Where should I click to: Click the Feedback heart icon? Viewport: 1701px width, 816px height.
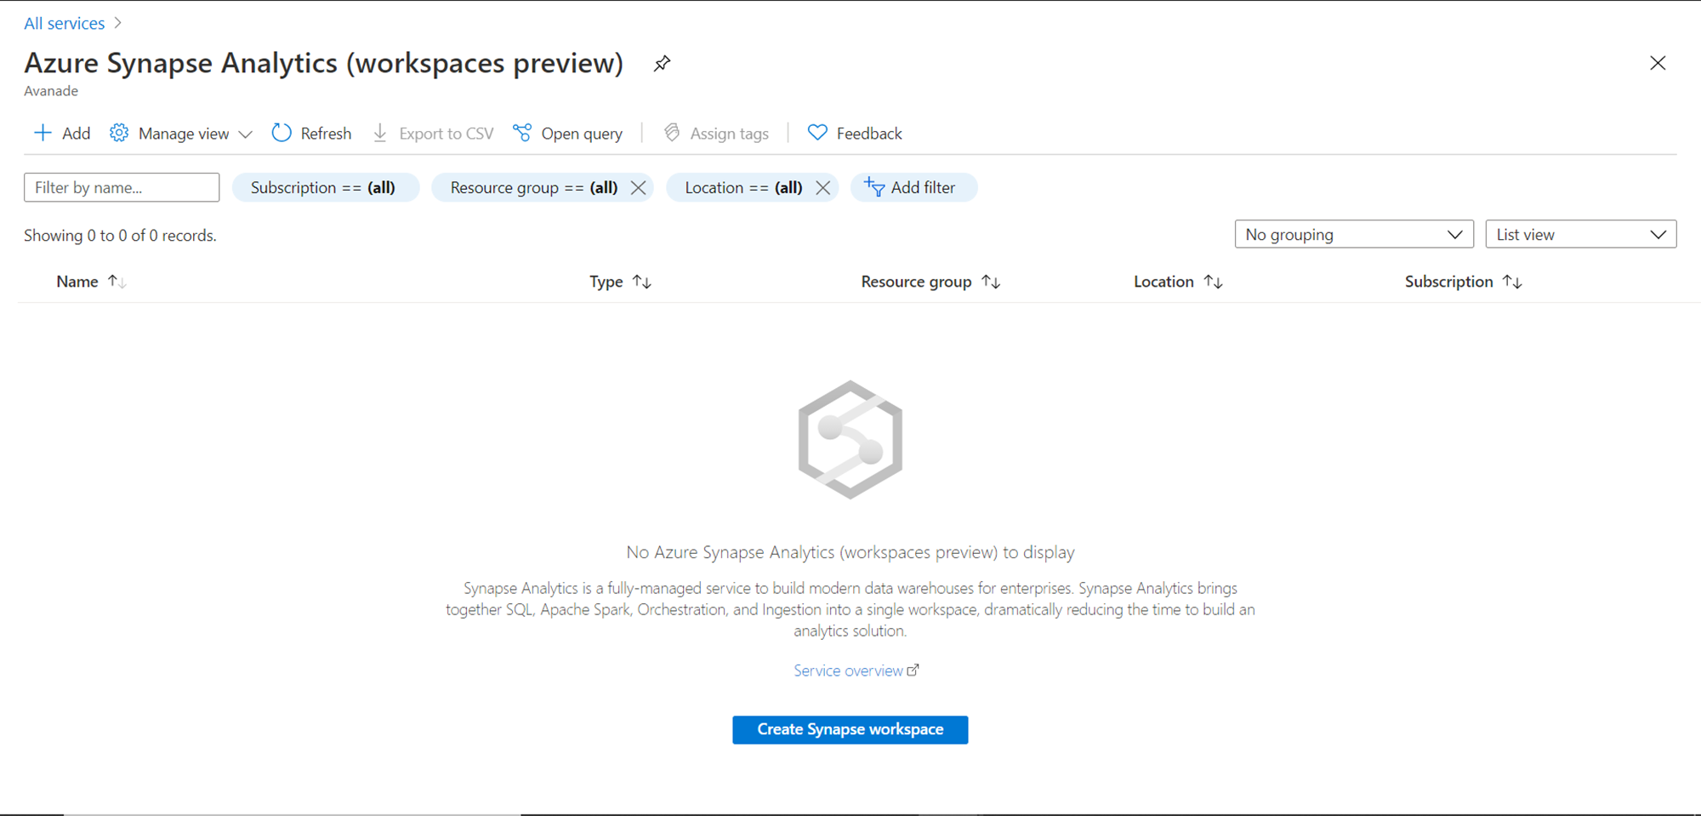click(x=817, y=133)
